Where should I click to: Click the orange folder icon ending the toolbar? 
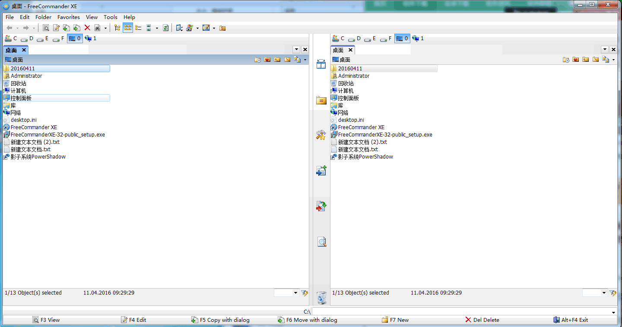tap(222, 28)
